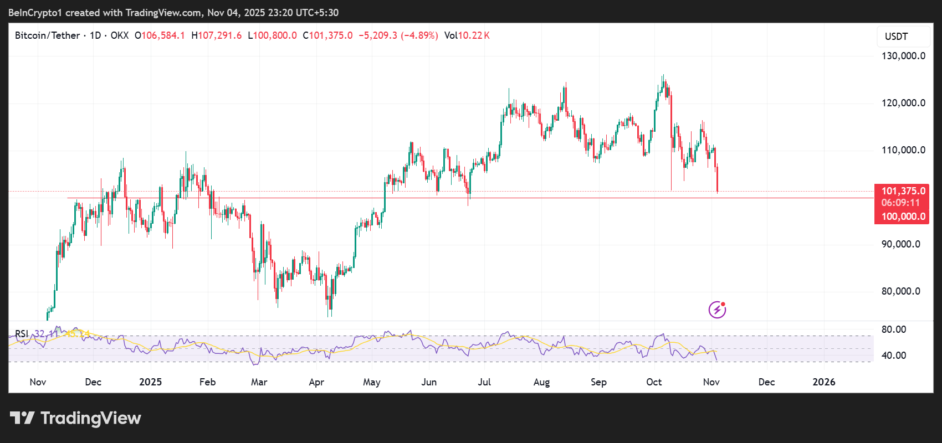
Task: Click the Vol 10.22K volume readout
Action: [x=467, y=35]
